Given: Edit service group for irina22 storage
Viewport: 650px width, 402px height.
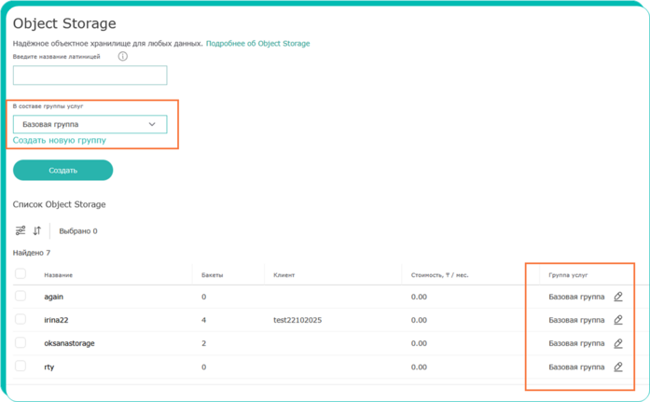Looking at the screenshot, I should pyautogui.click(x=618, y=320).
